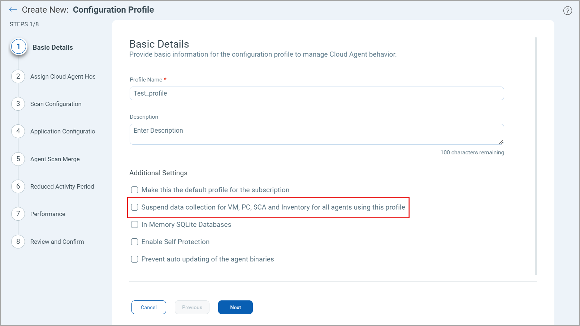Check 'Prevent auto updating of agent binaries'
Image resolution: width=580 pixels, height=326 pixels.
(134, 259)
